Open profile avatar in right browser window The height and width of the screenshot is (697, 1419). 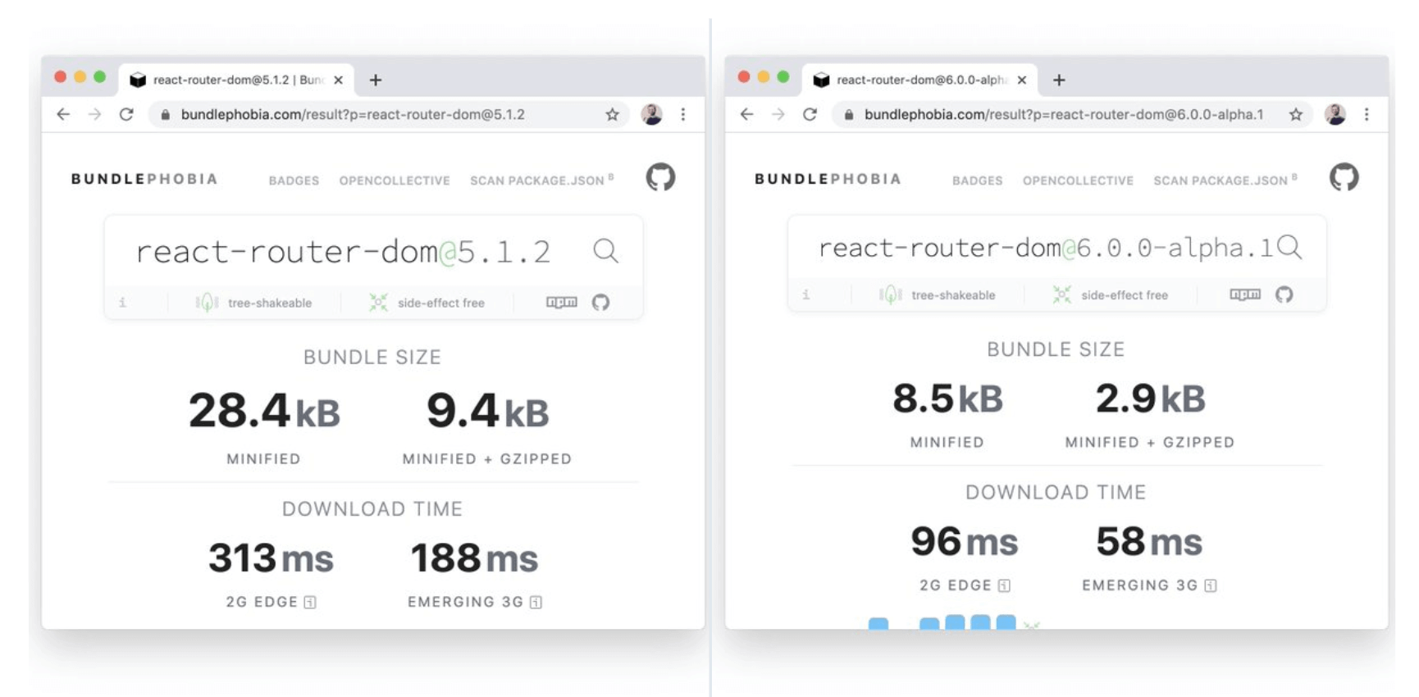tap(1335, 114)
